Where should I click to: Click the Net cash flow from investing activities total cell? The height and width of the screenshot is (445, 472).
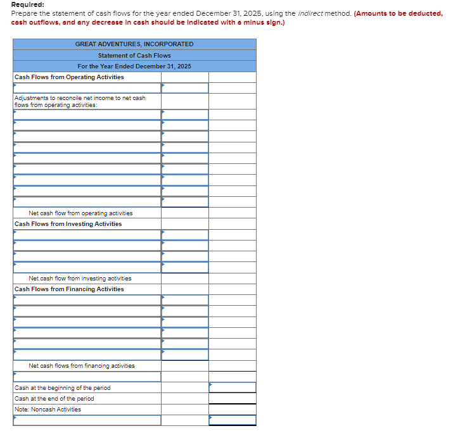pyautogui.click(x=233, y=279)
